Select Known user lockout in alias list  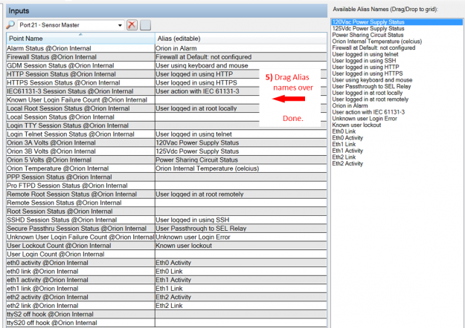point(356,125)
